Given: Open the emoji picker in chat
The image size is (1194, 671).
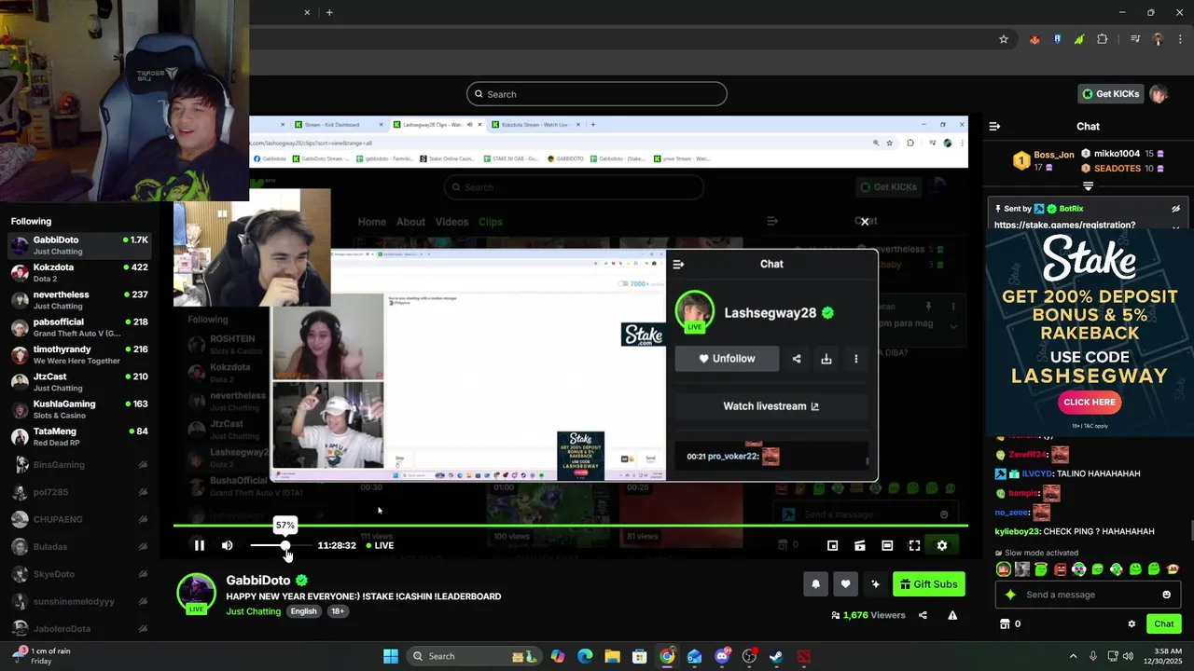Looking at the screenshot, I should coord(1166,595).
